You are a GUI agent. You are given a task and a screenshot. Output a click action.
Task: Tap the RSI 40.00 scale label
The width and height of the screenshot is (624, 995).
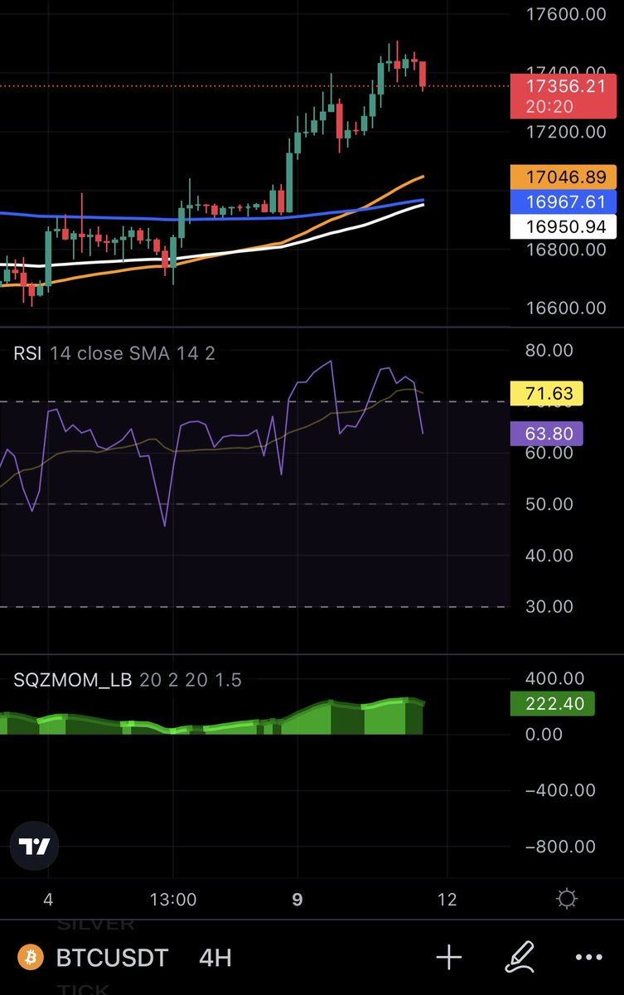click(549, 556)
